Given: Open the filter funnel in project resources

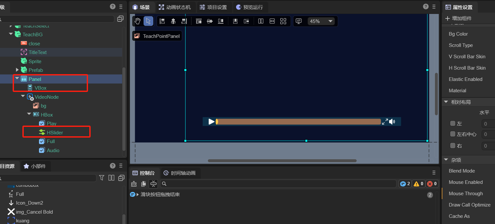Looking at the screenshot, I should [102, 178].
